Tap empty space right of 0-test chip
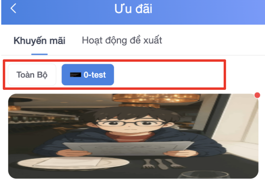Image resolution: width=265 pixels, height=189 pixels. [169, 75]
